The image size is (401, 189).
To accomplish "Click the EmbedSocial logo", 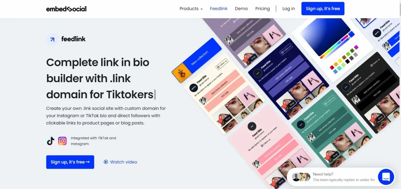I will (66, 9).
